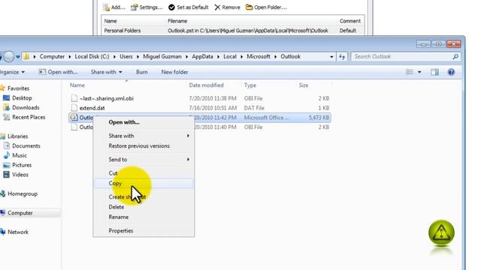Open Favorites in the navigation pane
This screenshot has width=481, height=270.
coord(18,88)
